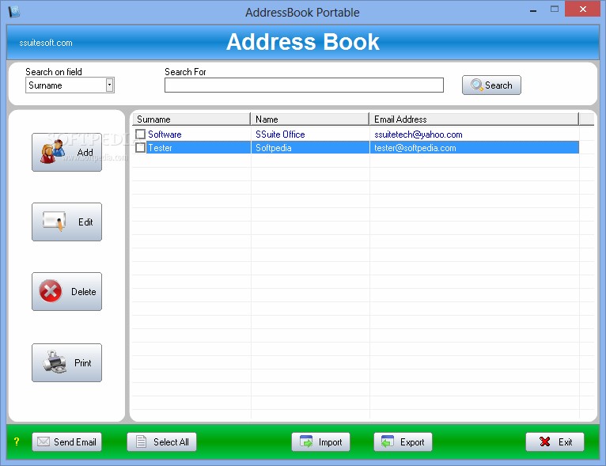Click the Import arrow icon
Image resolution: width=606 pixels, height=466 pixels.
[306, 441]
